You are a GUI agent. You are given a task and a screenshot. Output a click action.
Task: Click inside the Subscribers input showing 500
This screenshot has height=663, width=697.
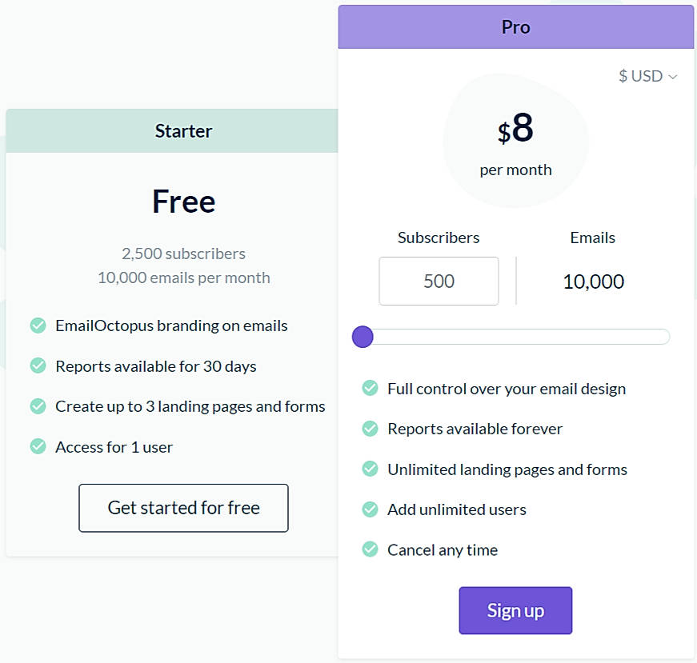pyautogui.click(x=439, y=281)
